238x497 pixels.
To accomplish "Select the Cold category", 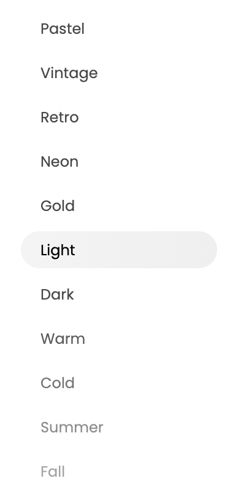I will click(119, 383).
